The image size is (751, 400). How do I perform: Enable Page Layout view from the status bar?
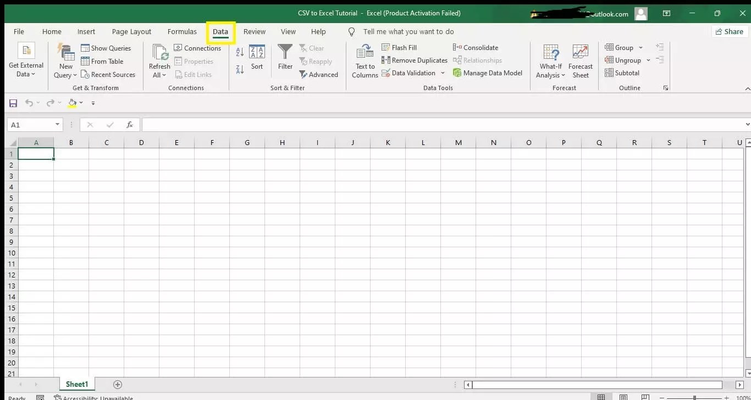pos(623,397)
